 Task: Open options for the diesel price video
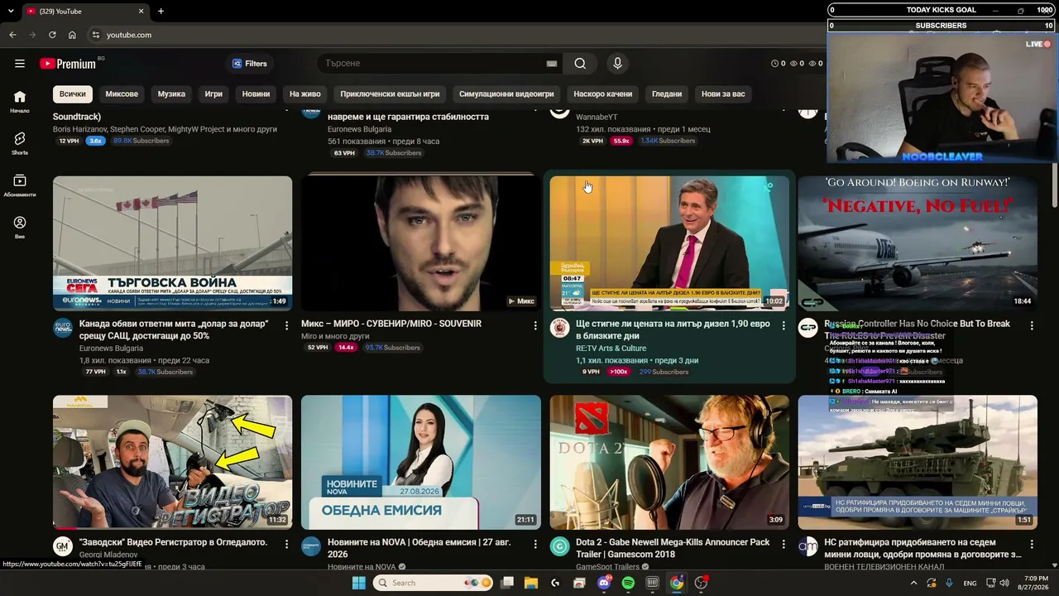[x=783, y=326]
